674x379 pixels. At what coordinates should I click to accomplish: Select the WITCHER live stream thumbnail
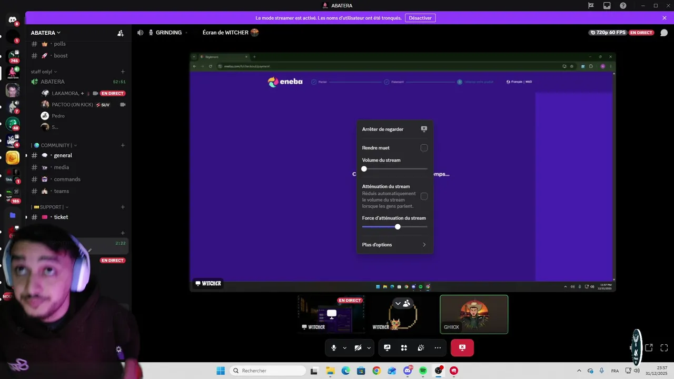pyautogui.click(x=332, y=314)
